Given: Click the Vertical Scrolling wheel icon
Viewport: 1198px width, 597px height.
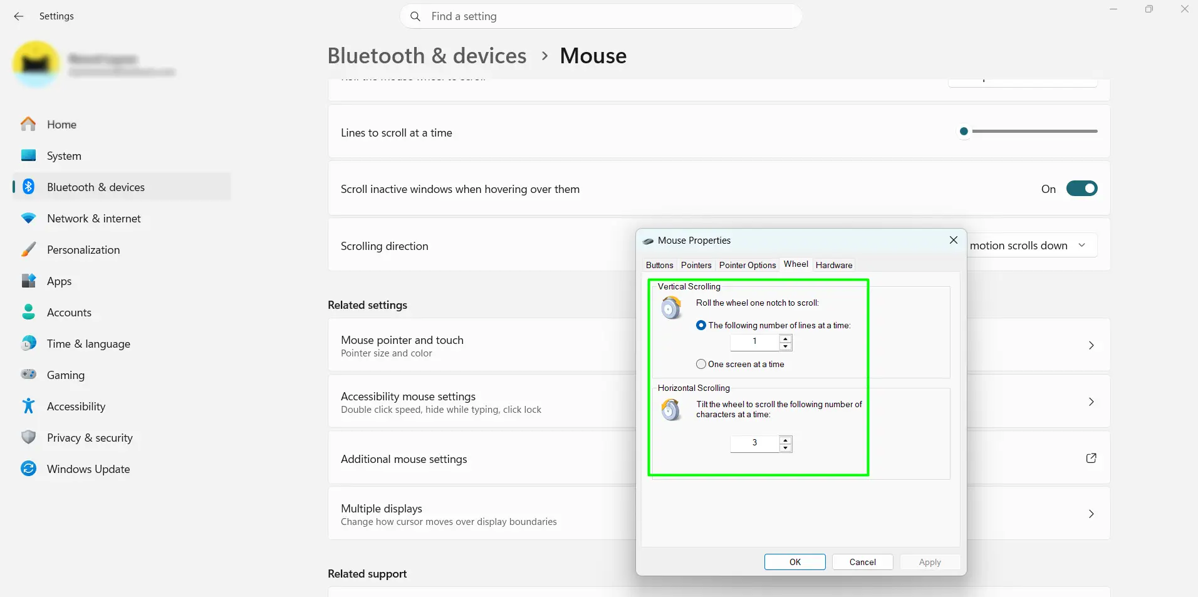Looking at the screenshot, I should tap(671, 308).
